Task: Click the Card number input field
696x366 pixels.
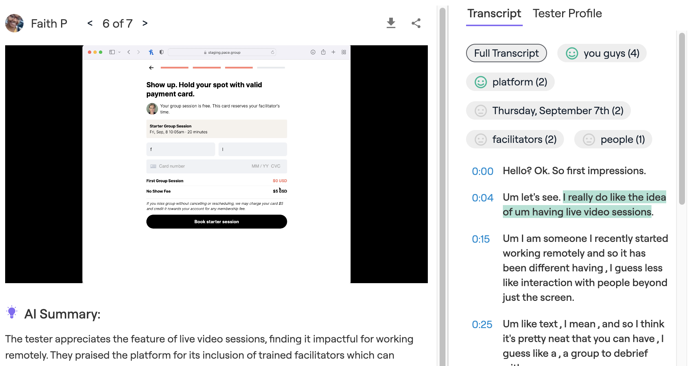Action: [184, 166]
